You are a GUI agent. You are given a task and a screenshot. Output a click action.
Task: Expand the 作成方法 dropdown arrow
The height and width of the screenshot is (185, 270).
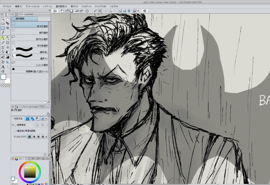[x=46, y=119]
